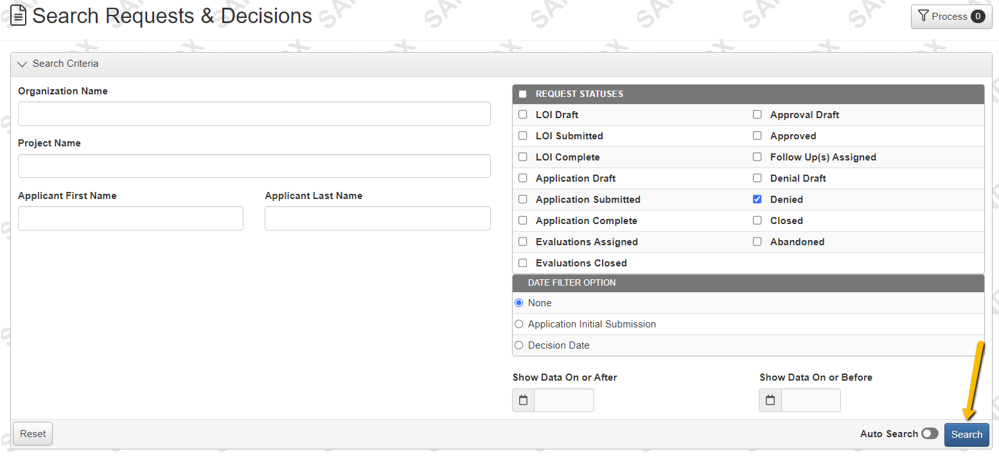
Task: Click the document icon beside the page title
Action: pos(17,14)
